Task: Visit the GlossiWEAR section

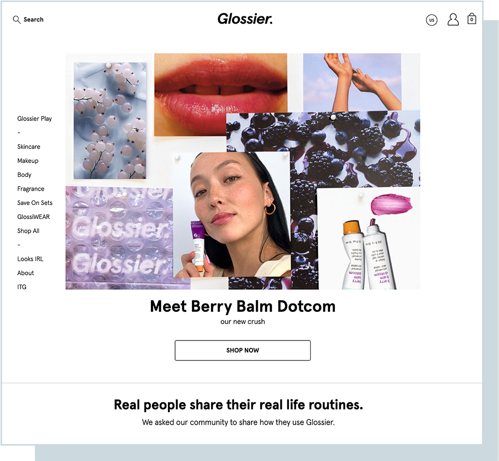Action: click(33, 216)
